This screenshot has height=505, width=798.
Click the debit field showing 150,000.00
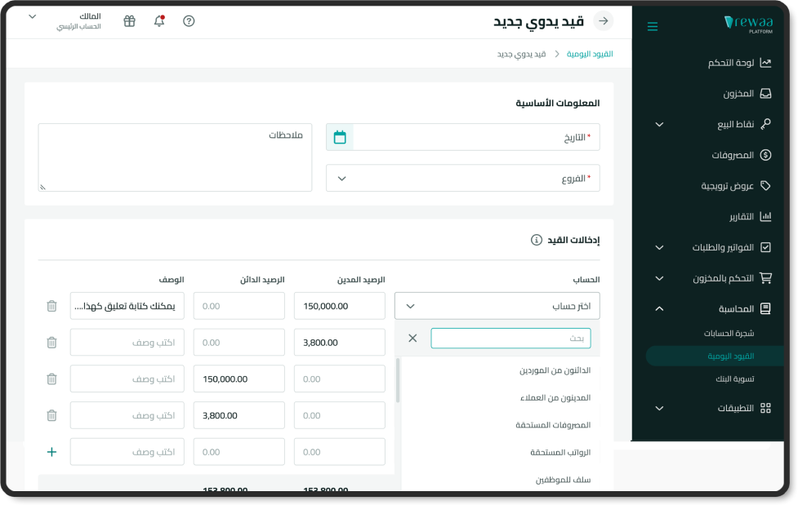click(x=340, y=306)
